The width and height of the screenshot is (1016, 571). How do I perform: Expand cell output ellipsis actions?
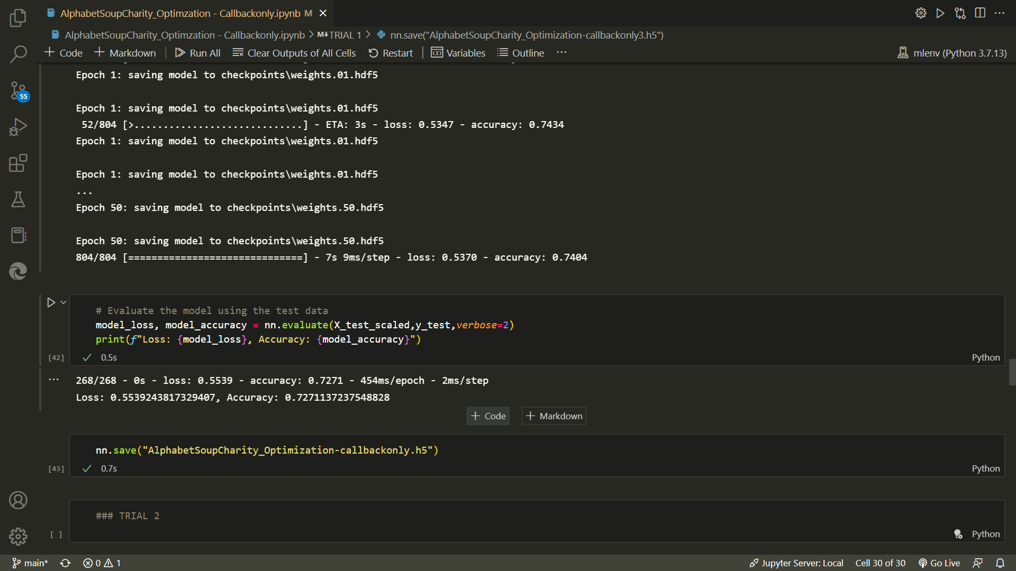(x=53, y=380)
